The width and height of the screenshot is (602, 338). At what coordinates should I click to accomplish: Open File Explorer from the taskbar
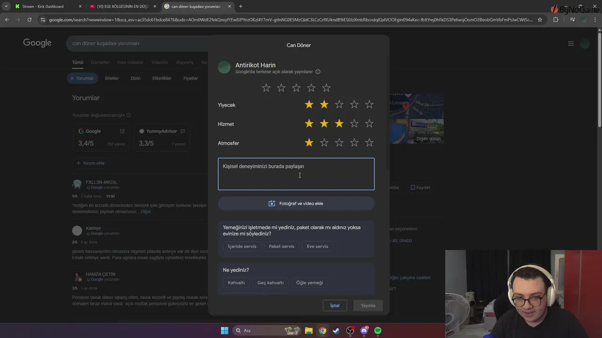point(309,330)
